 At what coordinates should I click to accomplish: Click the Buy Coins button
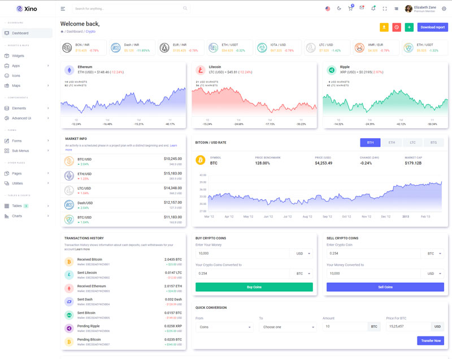[254, 287]
